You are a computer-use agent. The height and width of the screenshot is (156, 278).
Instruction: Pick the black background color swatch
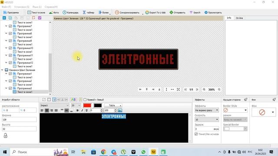pyautogui.click(x=98, y=105)
